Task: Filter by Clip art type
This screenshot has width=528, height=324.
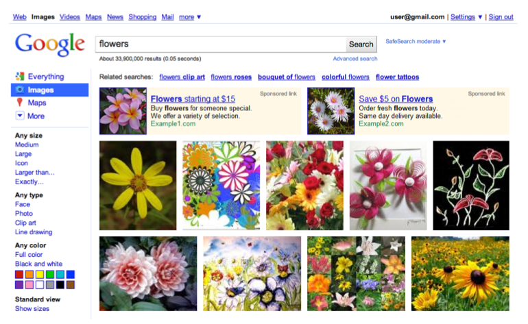Action: click(25, 223)
